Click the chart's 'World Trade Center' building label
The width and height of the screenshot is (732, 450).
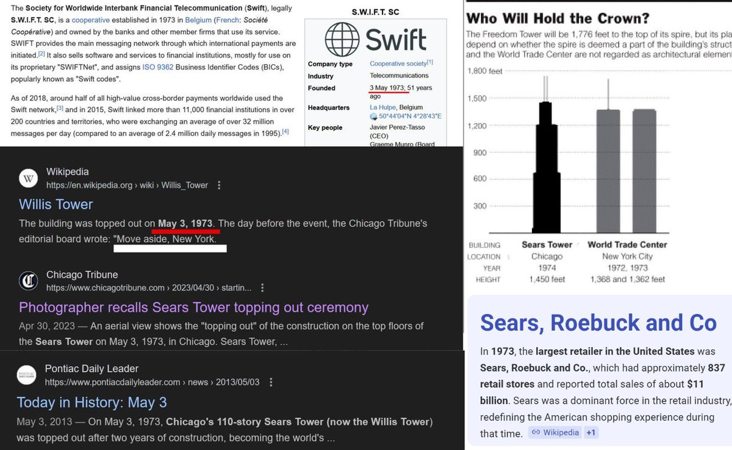(x=628, y=245)
